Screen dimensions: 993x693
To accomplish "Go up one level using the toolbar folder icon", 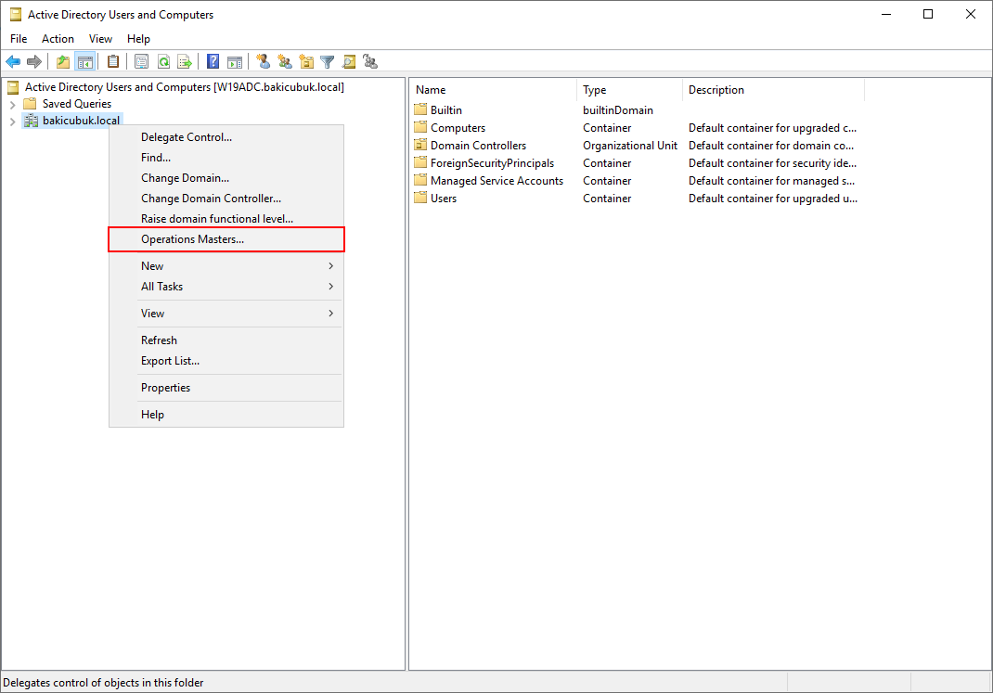I will 63,61.
